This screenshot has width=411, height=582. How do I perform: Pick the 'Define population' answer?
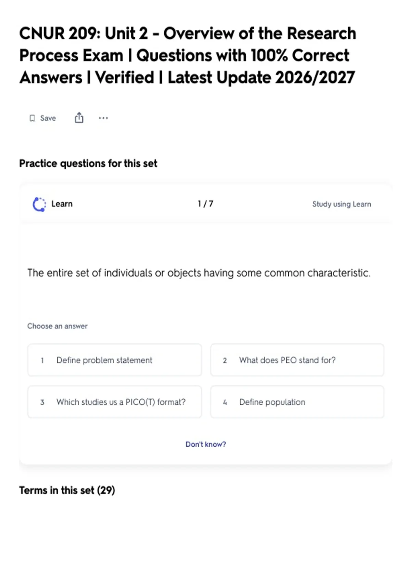pyautogui.click(x=297, y=402)
